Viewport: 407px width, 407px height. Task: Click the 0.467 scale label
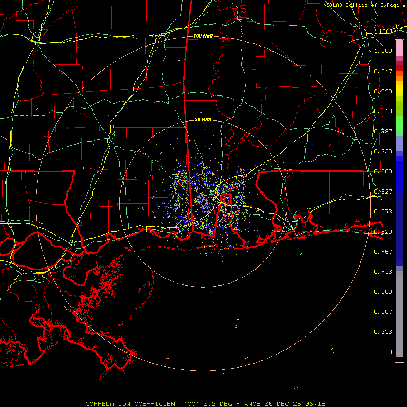tap(383, 251)
